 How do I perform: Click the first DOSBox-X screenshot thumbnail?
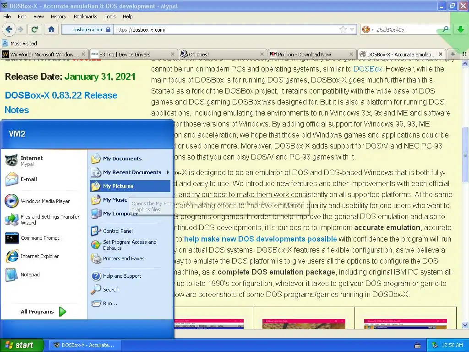209,324
